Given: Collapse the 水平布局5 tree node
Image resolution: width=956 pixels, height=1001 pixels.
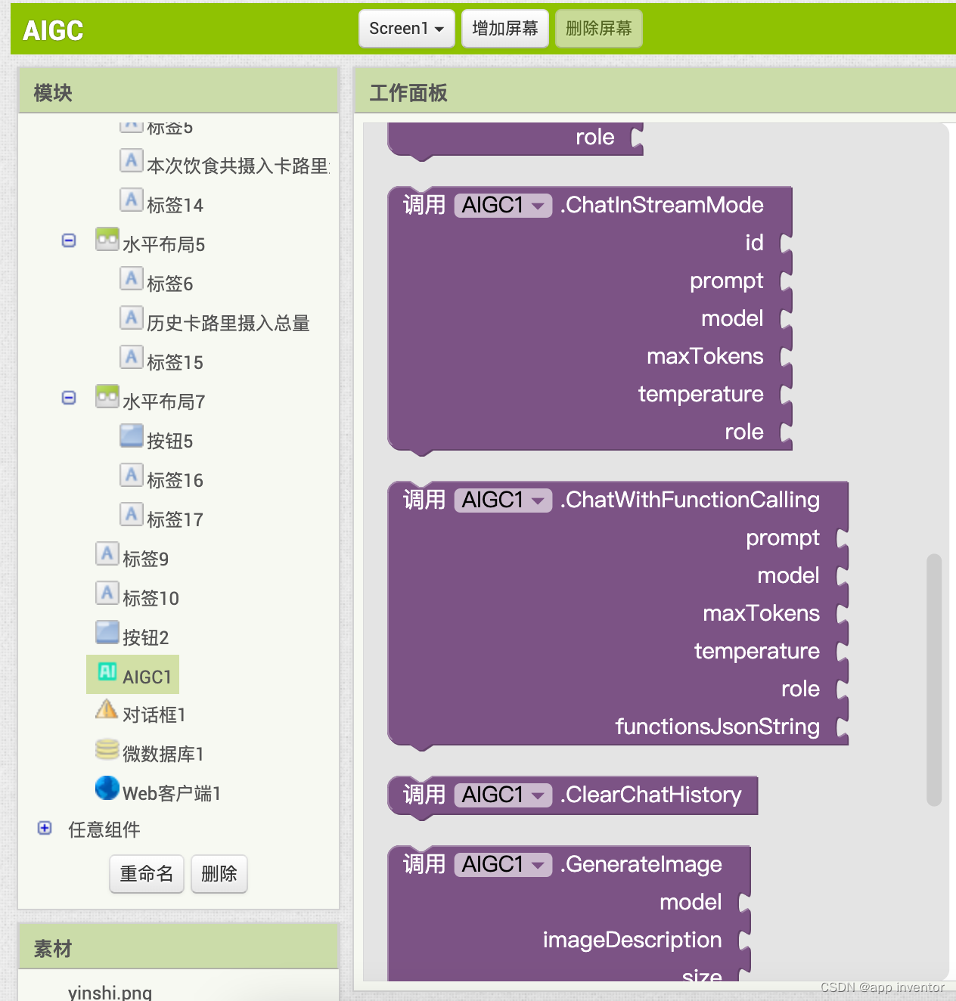Looking at the screenshot, I should 69,240.
